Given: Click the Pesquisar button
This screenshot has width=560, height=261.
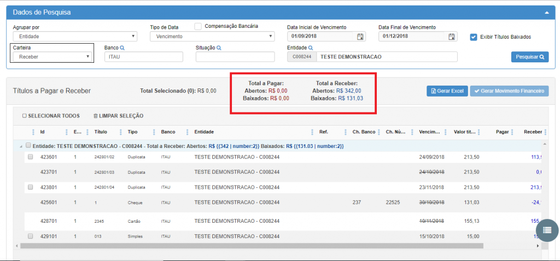Looking at the screenshot, I should click(529, 57).
